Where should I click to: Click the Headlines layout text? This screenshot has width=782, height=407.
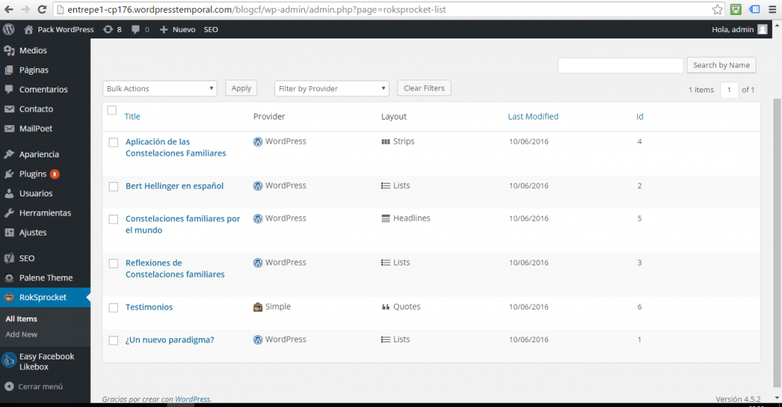click(x=412, y=218)
